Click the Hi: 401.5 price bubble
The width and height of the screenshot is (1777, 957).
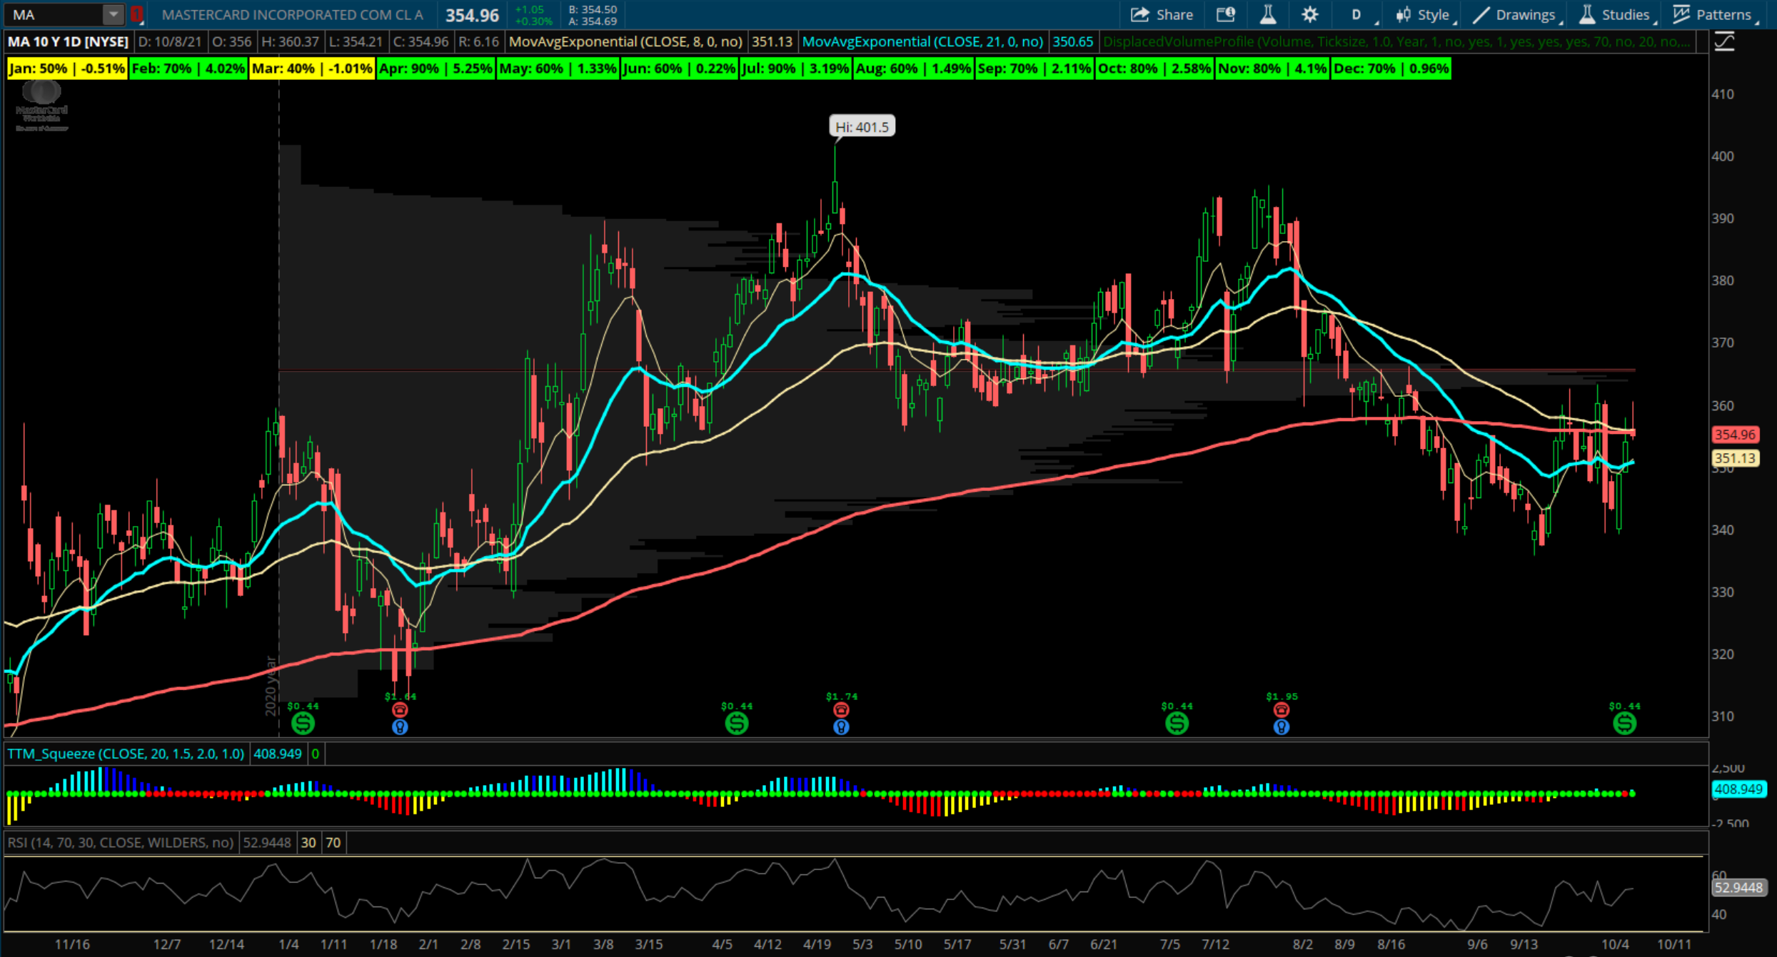pos(862,126)
